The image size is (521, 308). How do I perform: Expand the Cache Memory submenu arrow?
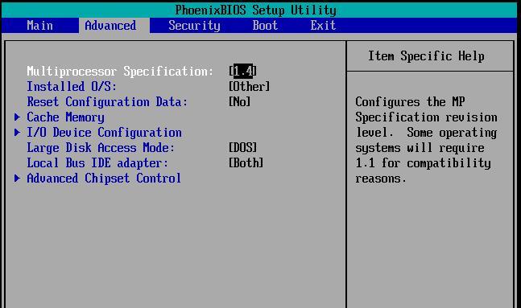17,117
